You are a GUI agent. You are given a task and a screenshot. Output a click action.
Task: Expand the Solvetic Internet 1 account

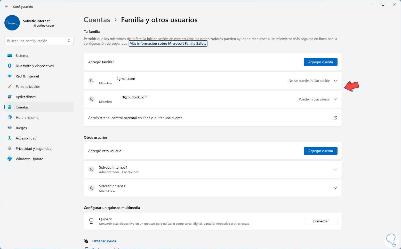coord(335,169)
